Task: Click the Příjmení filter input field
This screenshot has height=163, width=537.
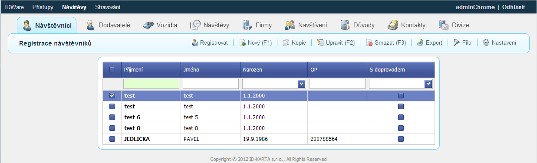Action: [151, 84]
